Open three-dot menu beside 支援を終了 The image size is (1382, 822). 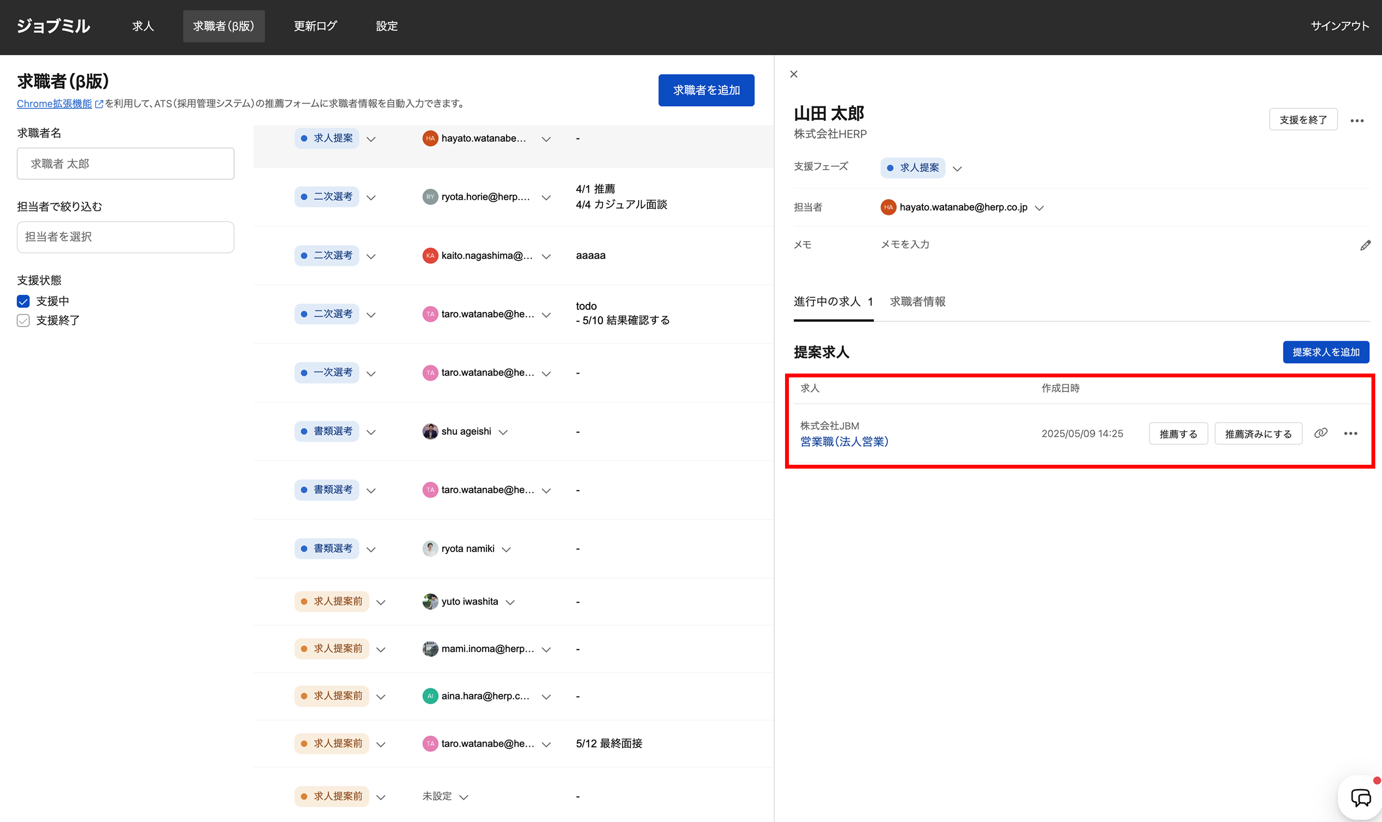pos(1357,120)
